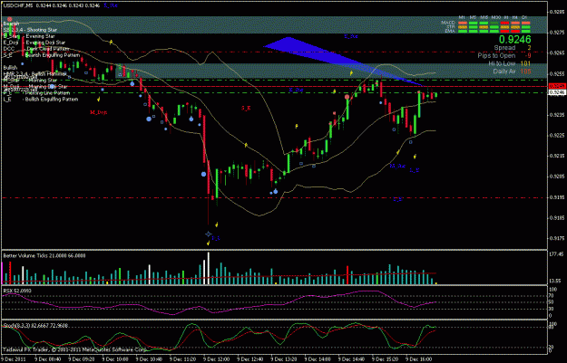This screenshot has height=363, width=567.
Task: Select the blue star marker at the chart low
Action: (209, 234)
